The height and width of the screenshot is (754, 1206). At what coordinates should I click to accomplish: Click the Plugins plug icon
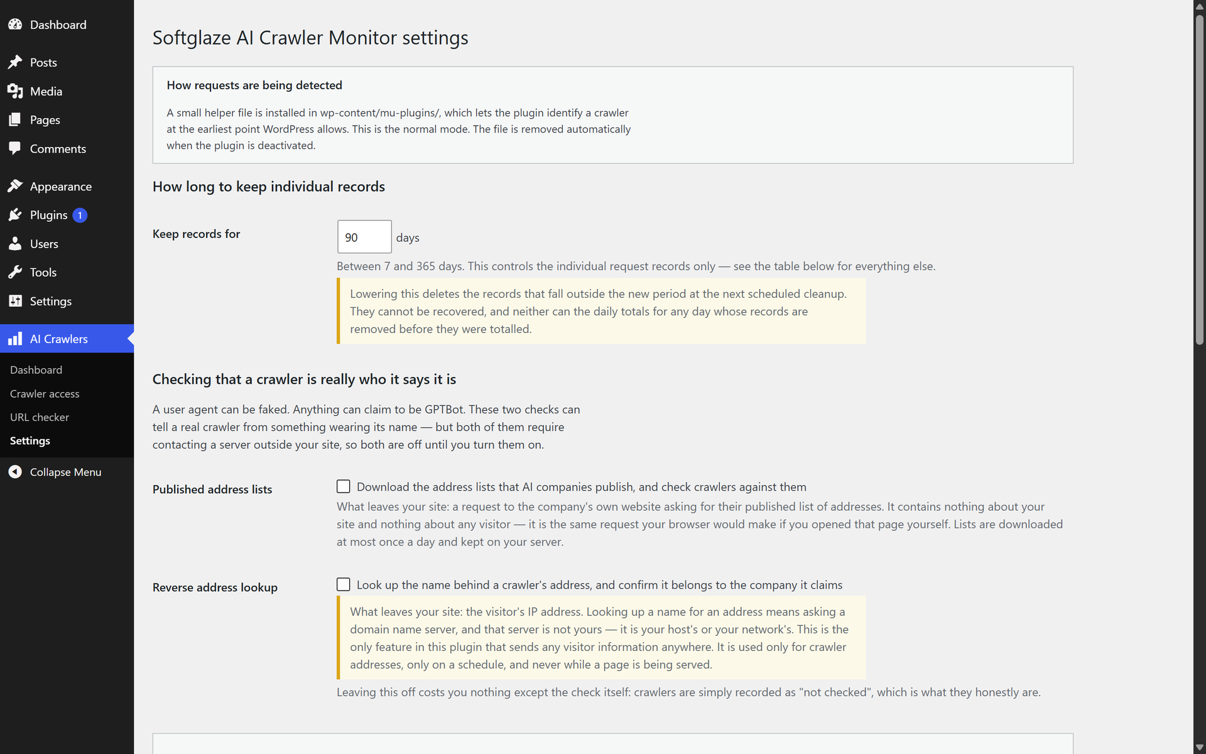[x=15, y=215]
